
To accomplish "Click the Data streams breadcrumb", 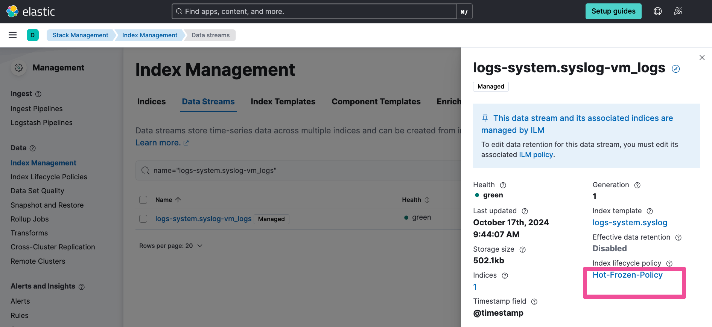I will tap(210, 35).
